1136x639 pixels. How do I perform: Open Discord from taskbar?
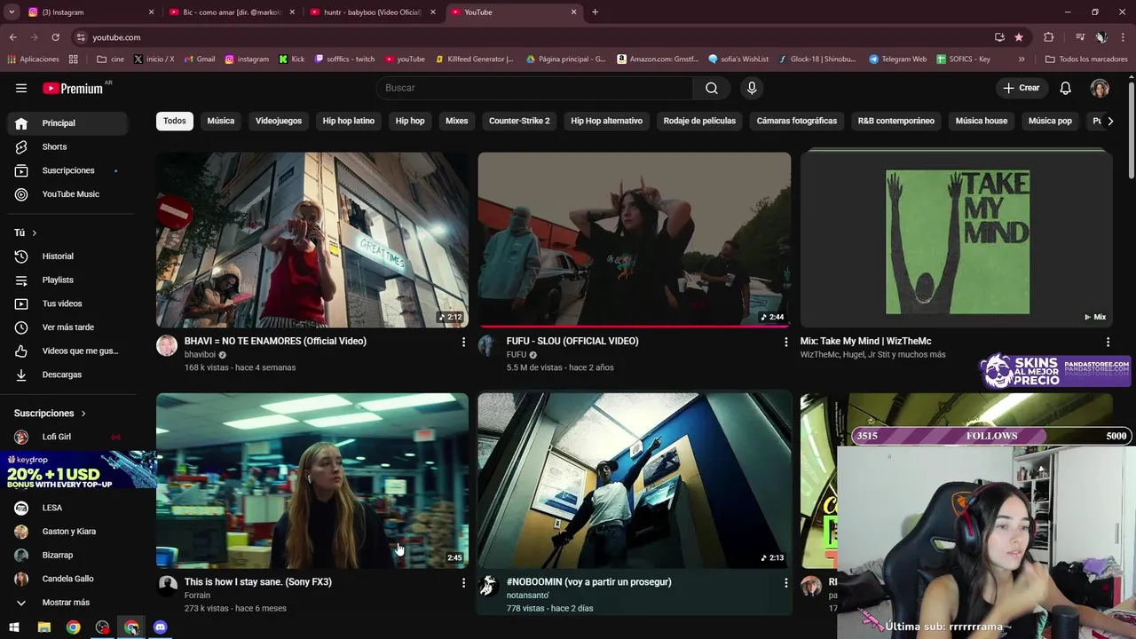(x=161, y=627)
